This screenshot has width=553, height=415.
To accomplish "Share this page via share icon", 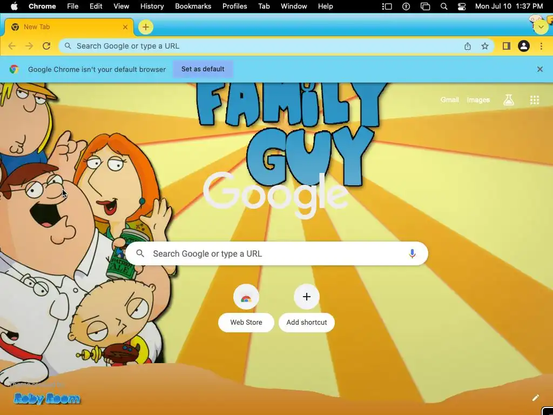I will [x=468, y=46].
